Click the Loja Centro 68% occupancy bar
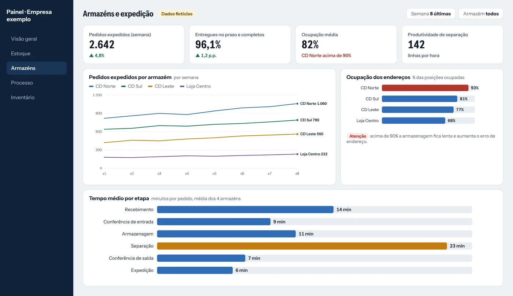This screenshot has height=296, width=513. coord(413,120)
